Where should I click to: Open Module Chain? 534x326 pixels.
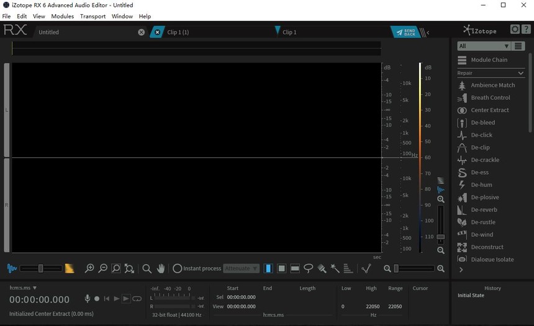pyautogui.click(x=491, y=60)
